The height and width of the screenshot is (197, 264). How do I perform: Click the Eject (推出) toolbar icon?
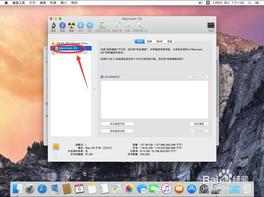(x=90, y=25)
